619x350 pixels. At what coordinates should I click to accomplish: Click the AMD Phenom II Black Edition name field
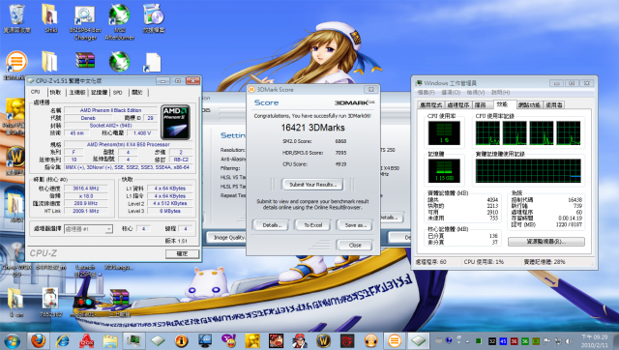coord(110,110)
